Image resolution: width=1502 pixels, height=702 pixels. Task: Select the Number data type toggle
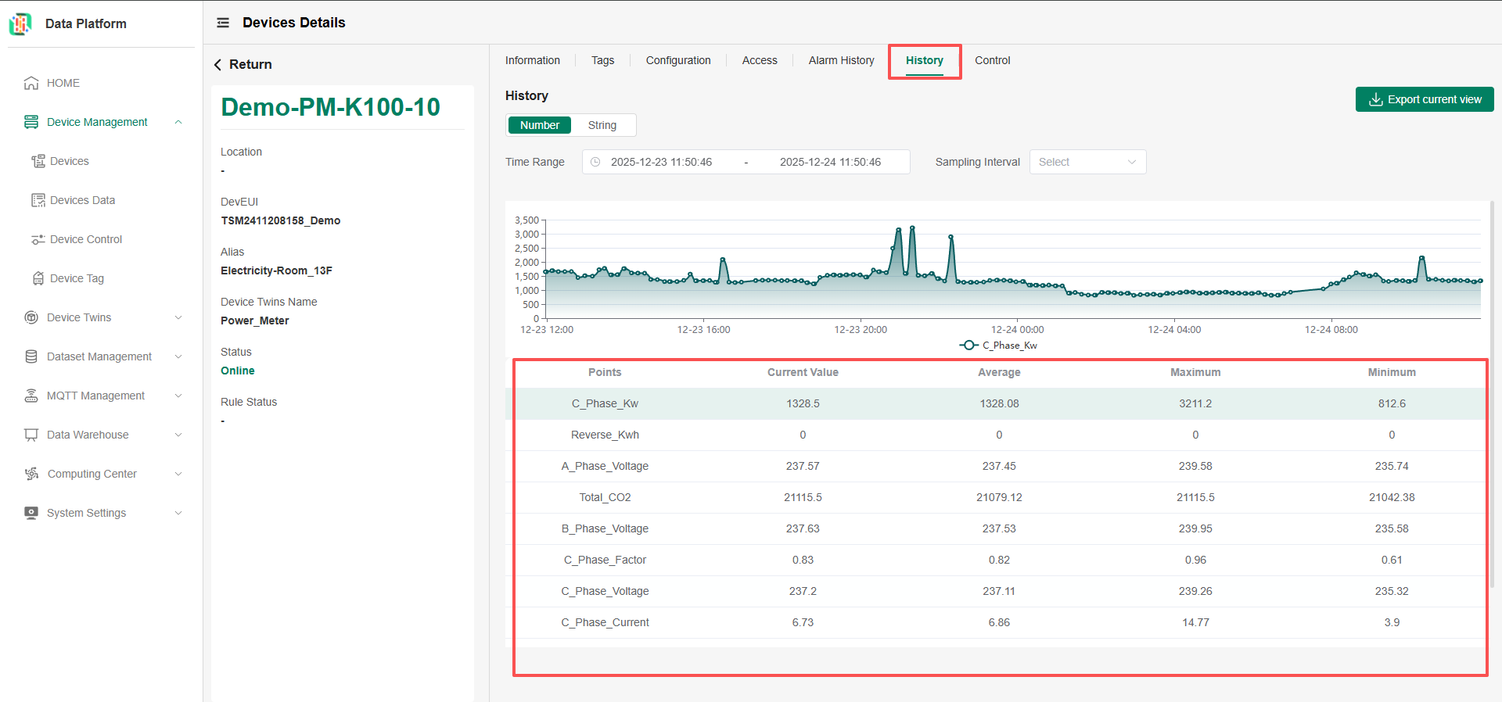coord(539,125)
